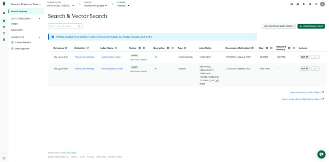The image size is (329, 162).
Task: View status details for threat_search_index
Action: [x=138, y=71]
